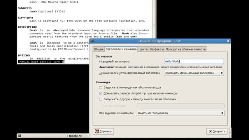This screenshot has width=249, height=140.
Task: Switch to the Общие tab
Action: click(x=98, y=49)
